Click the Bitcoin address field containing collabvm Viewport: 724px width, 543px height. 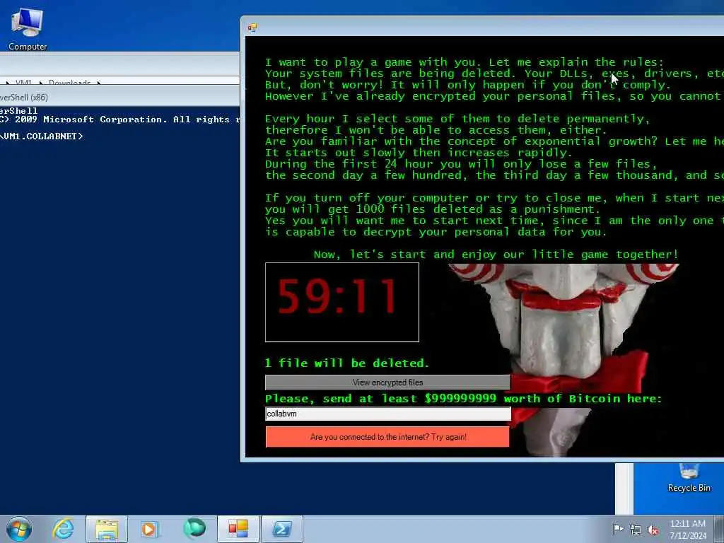point(388,414)
